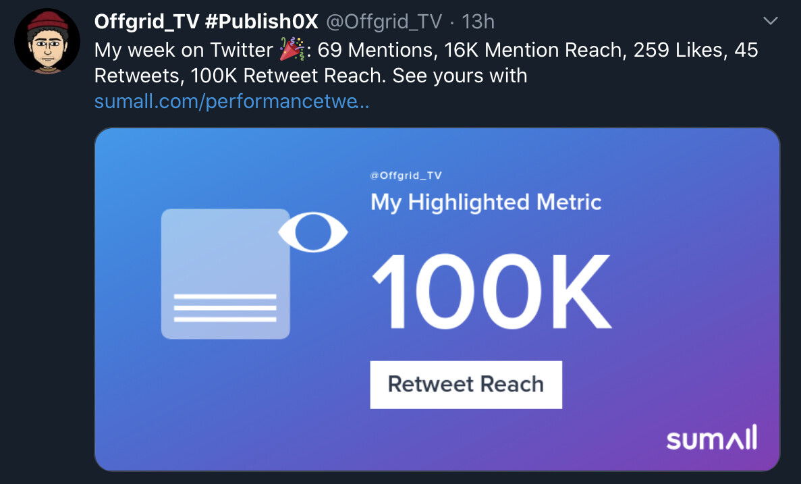Screen dimensions: 801x484
Task: Click the SumAll logo on the card
Action: point(712,438)
